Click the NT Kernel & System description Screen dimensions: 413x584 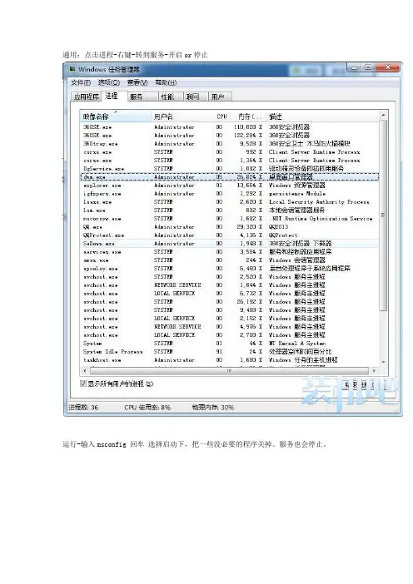(297, 344)
